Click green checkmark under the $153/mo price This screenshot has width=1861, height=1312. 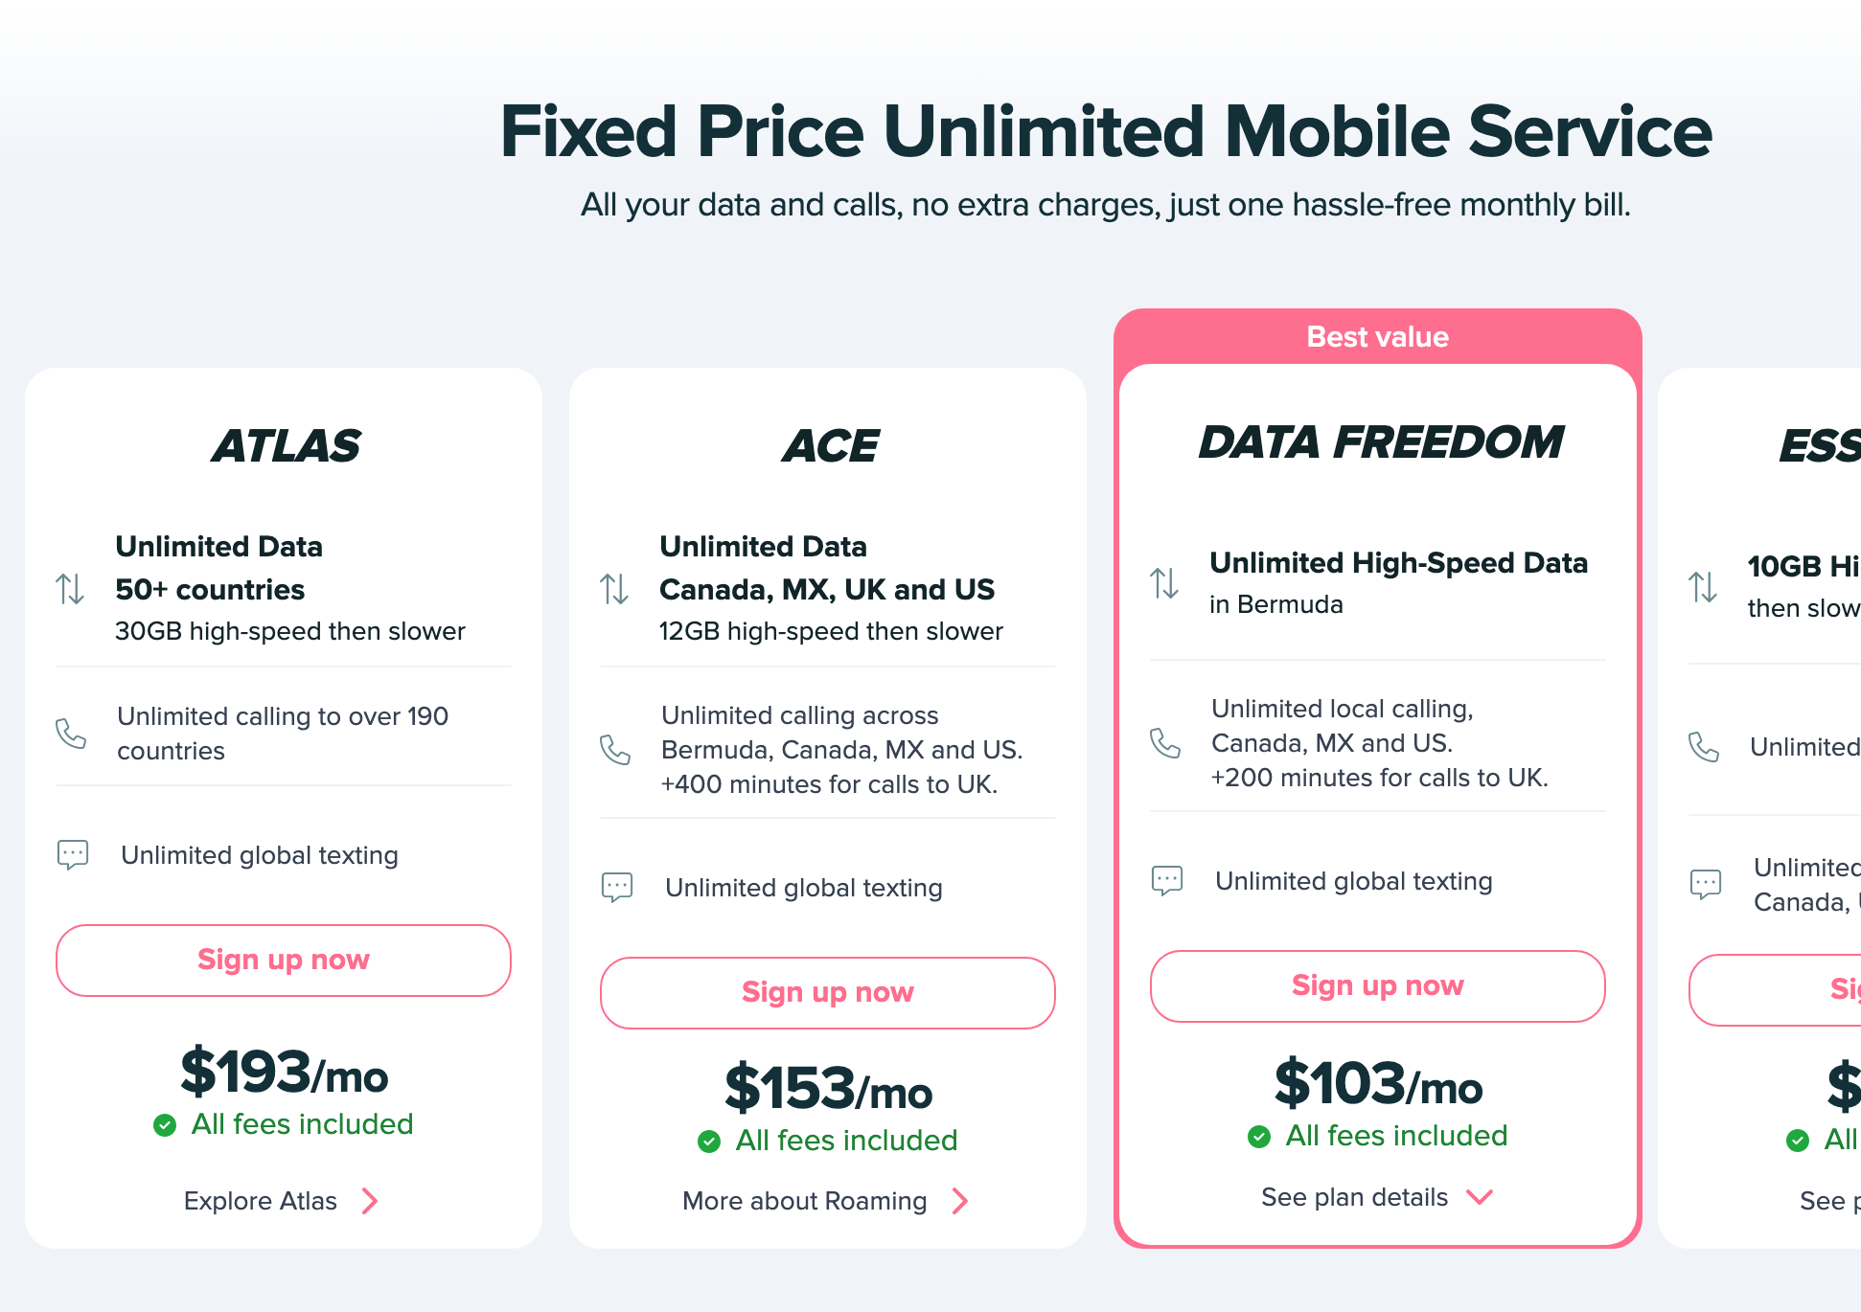tap(709, 1141)
